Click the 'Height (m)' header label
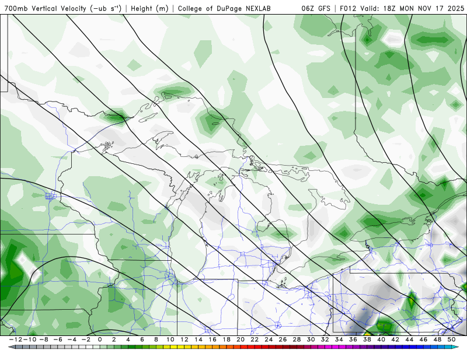The image size is (467, 350). point(150,8)
